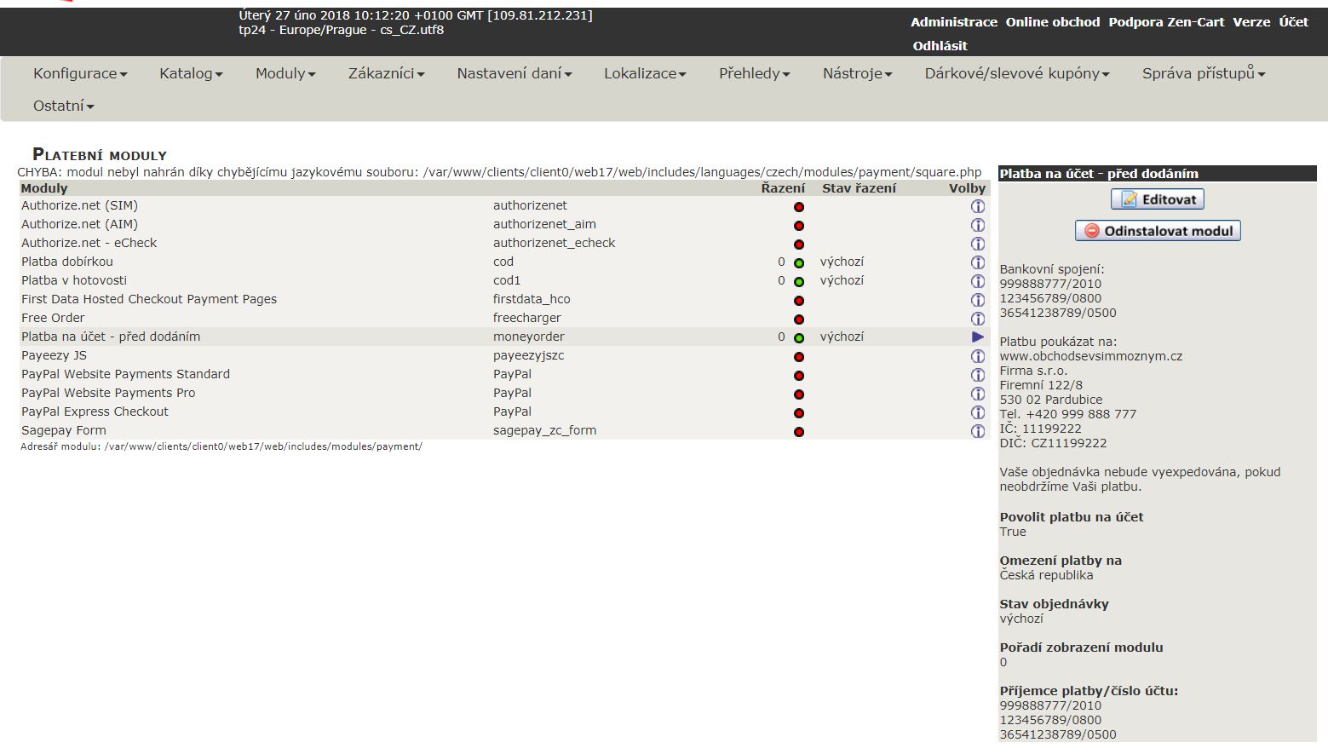Log out using the Odhlásit link

(940, 46)
